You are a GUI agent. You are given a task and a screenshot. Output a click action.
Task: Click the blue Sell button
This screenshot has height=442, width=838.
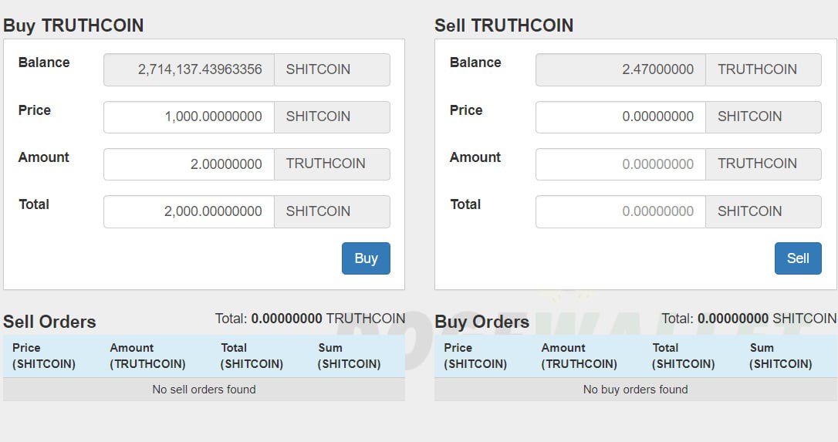tap(798, 258)
